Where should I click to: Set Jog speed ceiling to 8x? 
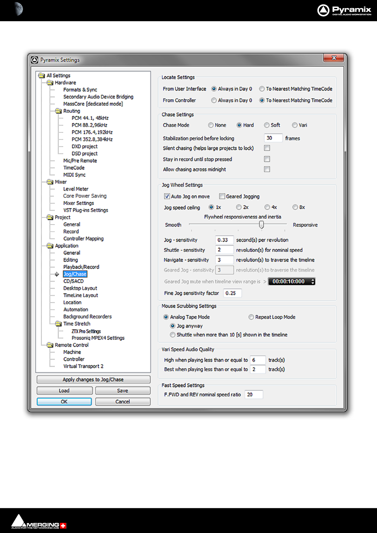pyautogui.click(x=295, y=207)
